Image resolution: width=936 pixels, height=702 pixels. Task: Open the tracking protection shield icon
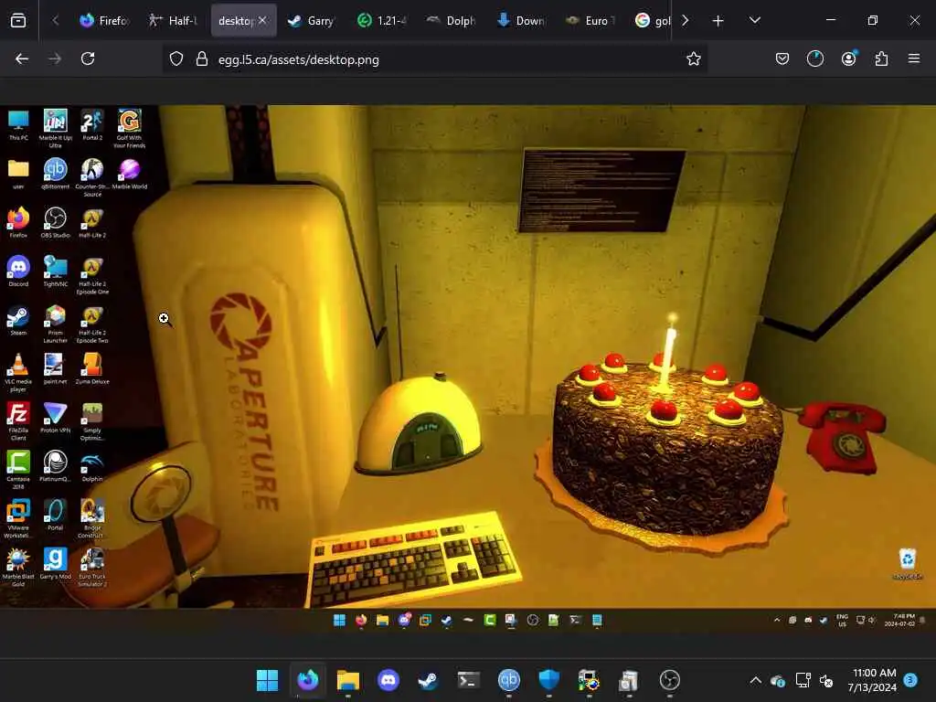176,59
